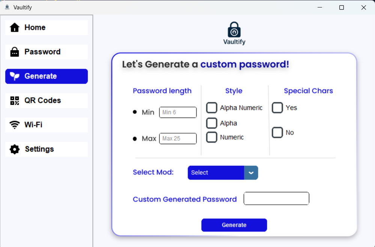Go to the Wi-Fi section

pos(47,125)
